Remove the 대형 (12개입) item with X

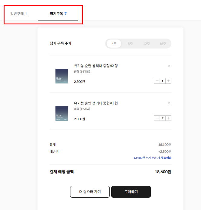[169, 103]
